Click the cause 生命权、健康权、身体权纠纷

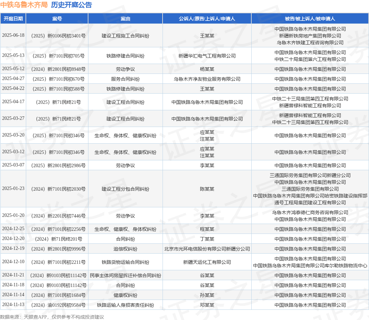(125, 229)
